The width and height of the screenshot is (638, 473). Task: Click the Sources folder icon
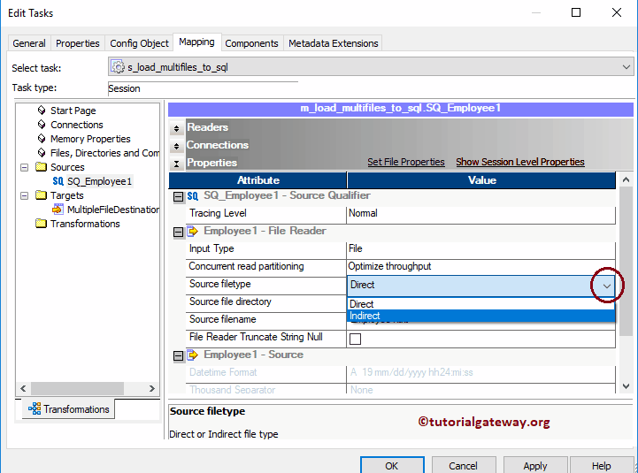point(41,167)
